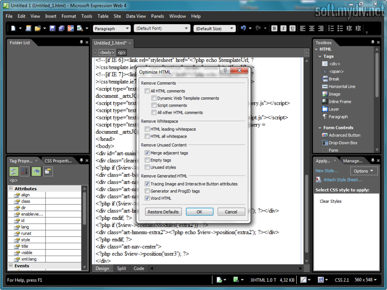Check the Empty tags checkbox

tap(147, 160)
